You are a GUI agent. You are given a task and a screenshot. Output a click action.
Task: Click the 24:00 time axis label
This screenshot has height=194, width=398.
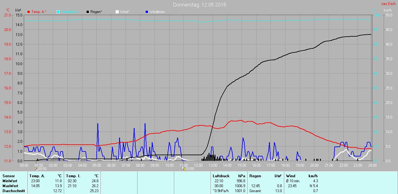(x=373, y=165)
